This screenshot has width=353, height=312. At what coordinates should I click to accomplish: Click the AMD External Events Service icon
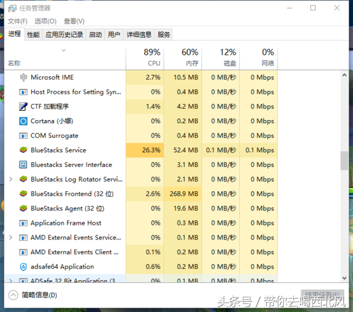point(23,238)
